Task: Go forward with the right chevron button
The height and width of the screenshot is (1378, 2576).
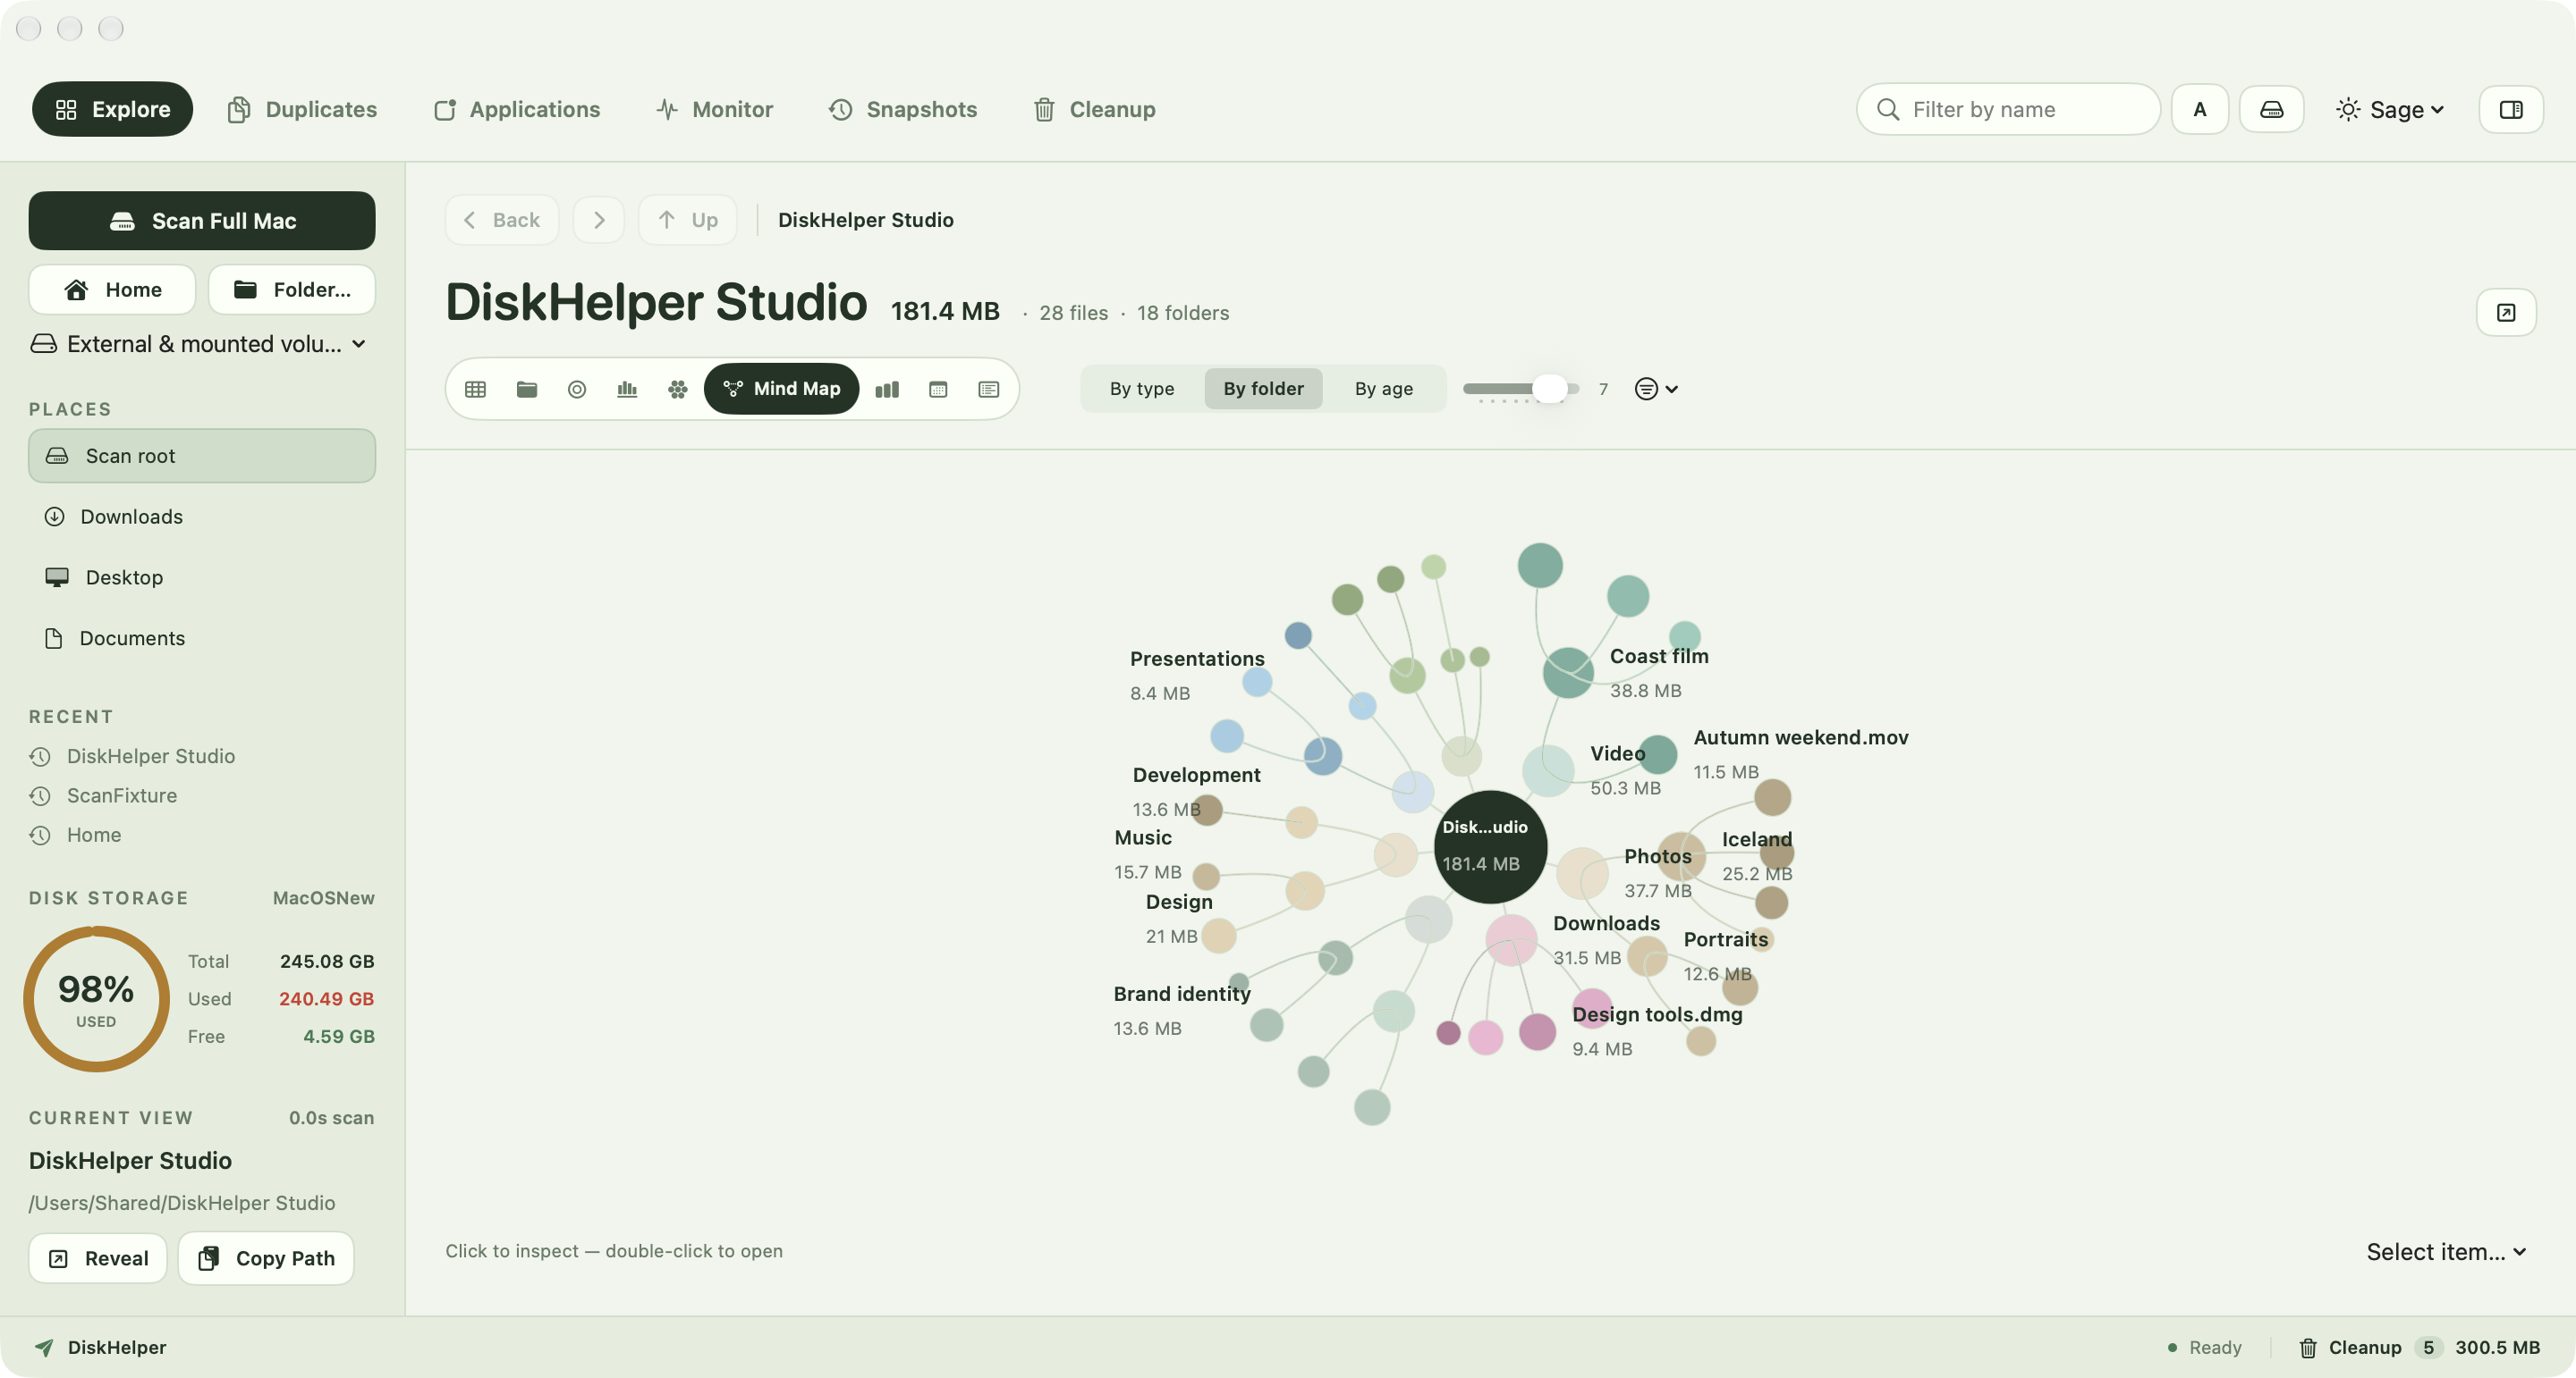Action: pos(599,220)
